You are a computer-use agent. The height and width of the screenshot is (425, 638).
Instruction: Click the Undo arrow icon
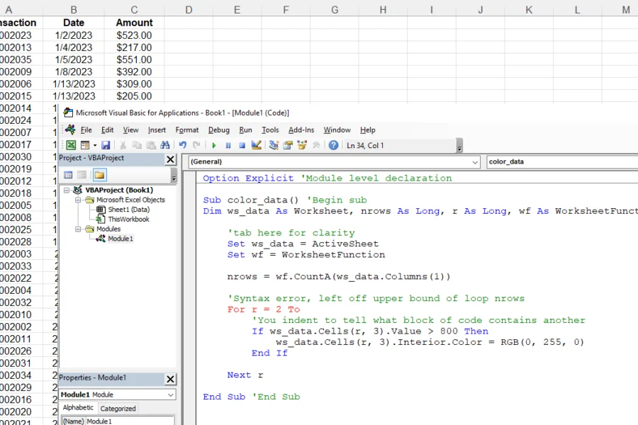tap(183, 145)
